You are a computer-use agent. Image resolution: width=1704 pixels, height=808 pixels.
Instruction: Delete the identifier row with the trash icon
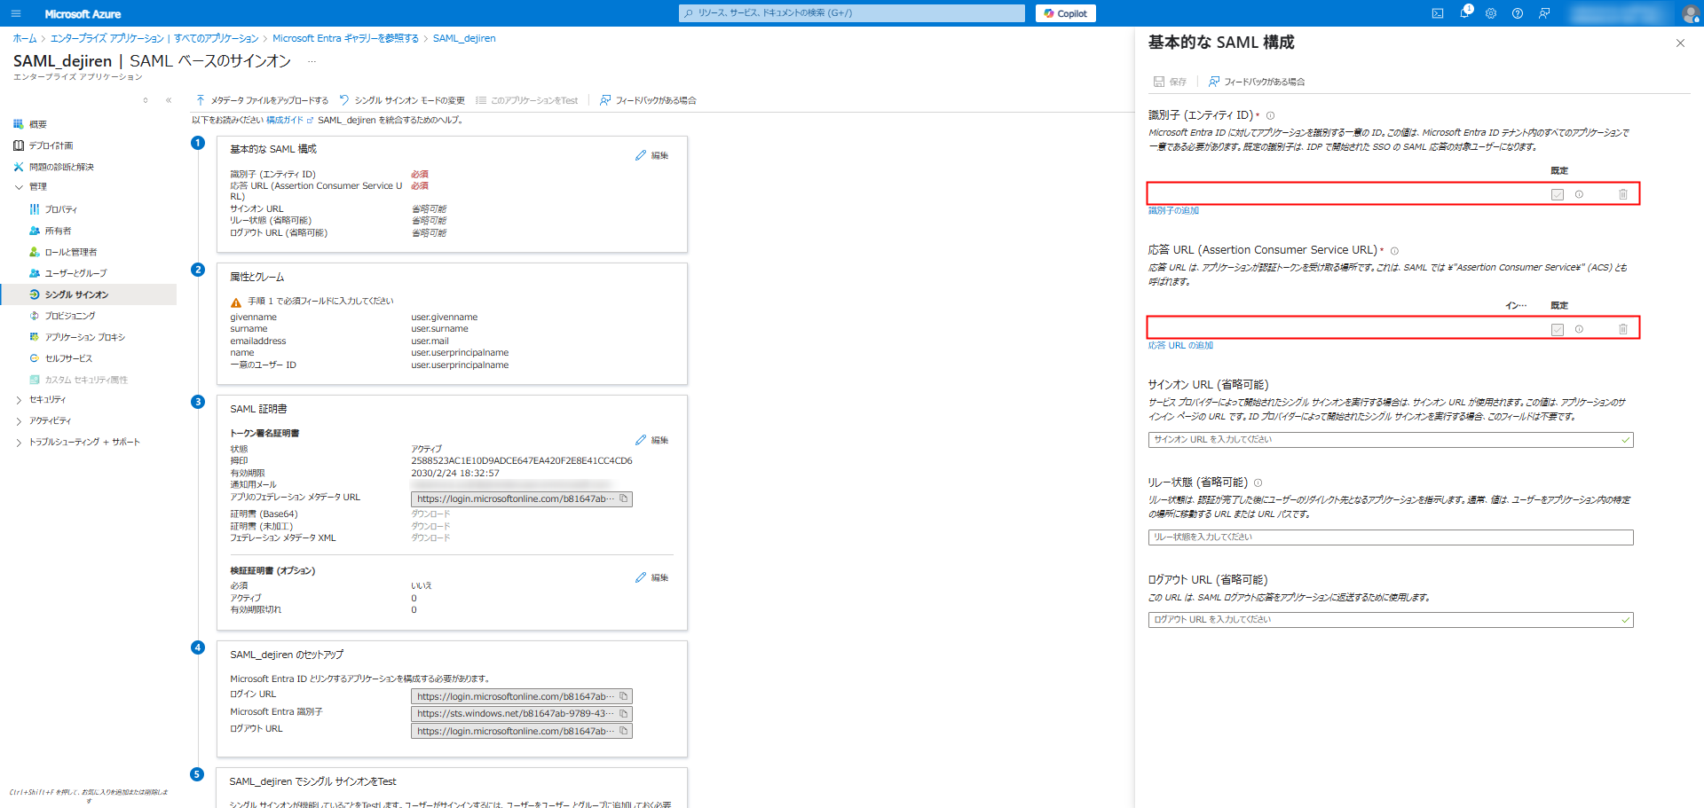coord(1623,194)
